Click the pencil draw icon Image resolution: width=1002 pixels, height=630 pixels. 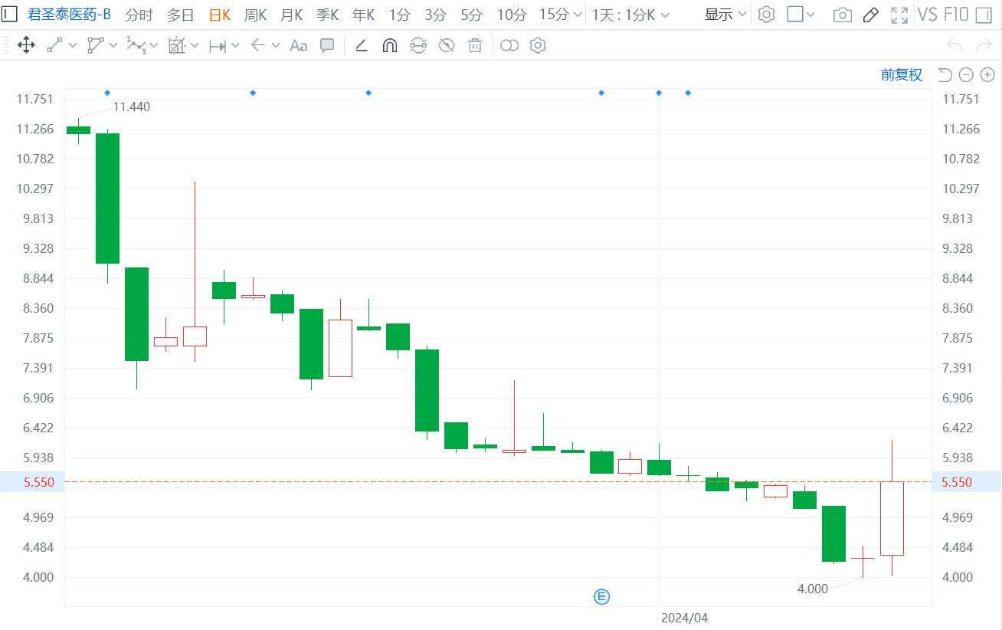(870, 15)
